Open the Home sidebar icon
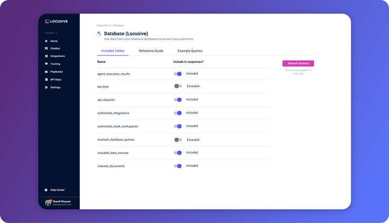Image resolution: width=389 pixels, height=223 pixels. [46, 41]
